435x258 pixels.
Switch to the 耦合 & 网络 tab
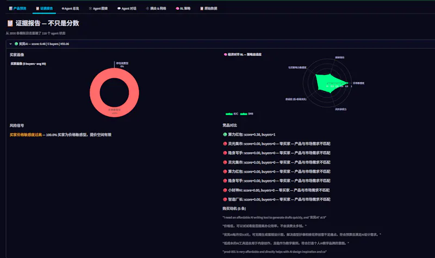point(156,9)
